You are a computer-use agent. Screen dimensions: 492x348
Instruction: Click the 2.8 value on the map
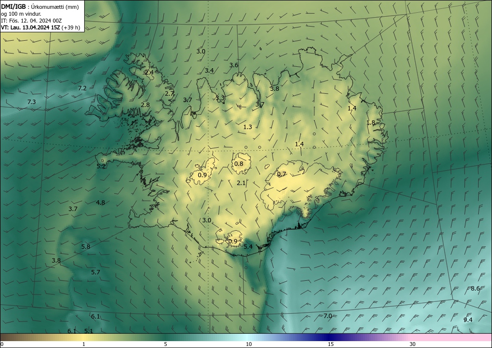tap(145, 105)
